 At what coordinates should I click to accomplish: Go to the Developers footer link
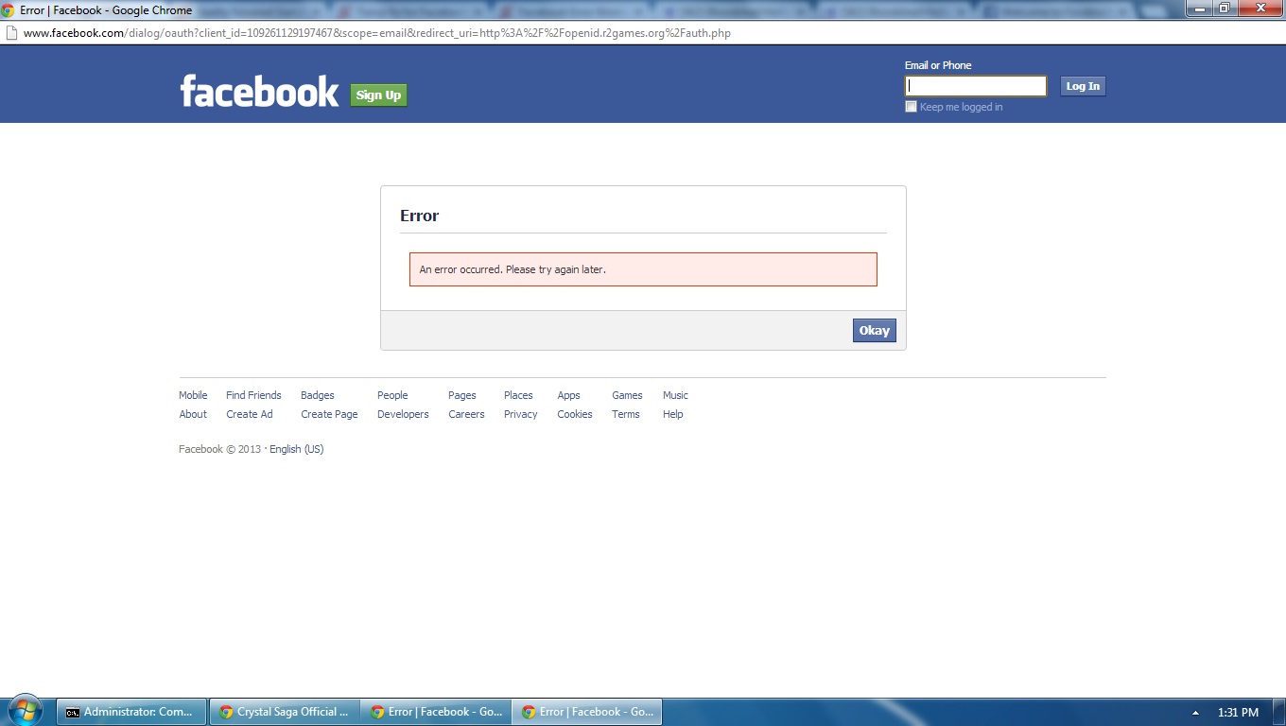point(403,414)
